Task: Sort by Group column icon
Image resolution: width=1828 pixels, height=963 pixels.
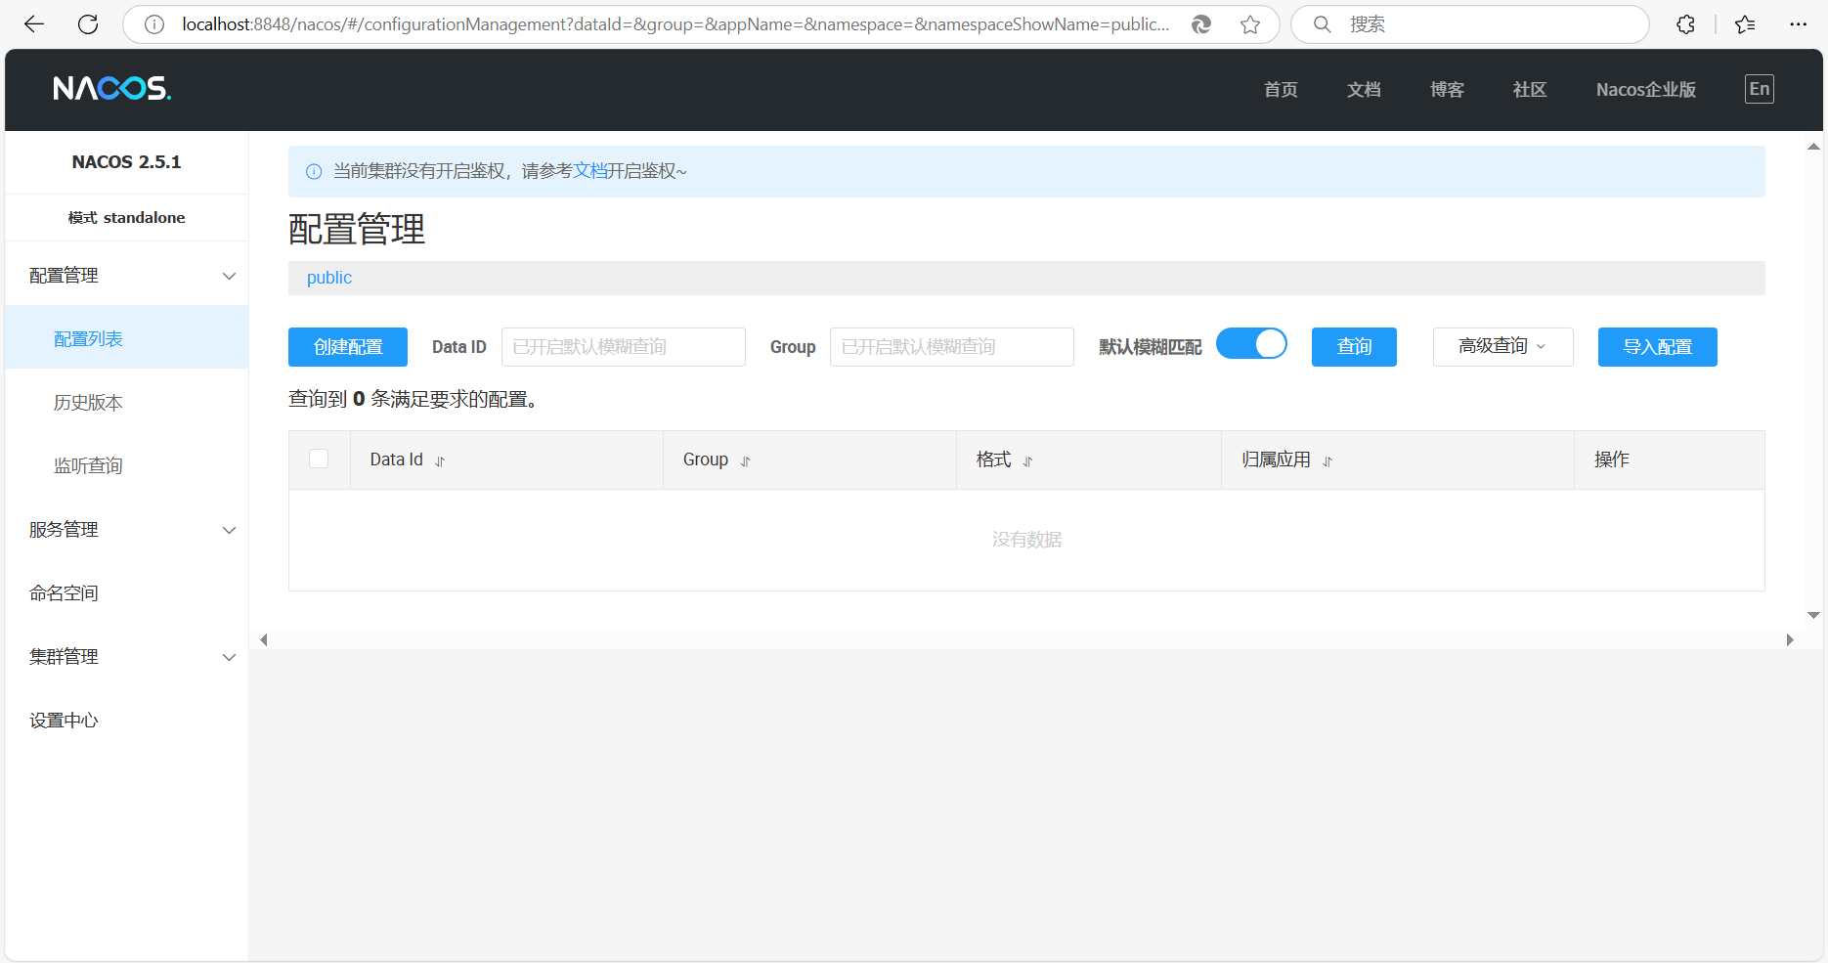Action: tap(745, 461)
